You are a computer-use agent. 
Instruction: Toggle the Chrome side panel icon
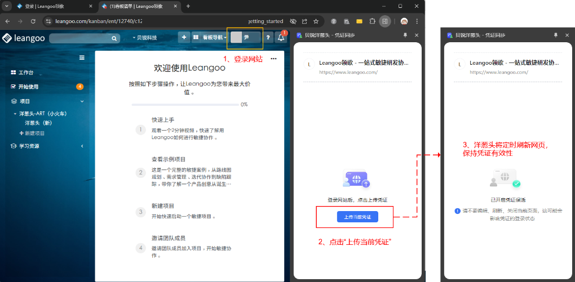pyautogui.click(x=384, y=21)
